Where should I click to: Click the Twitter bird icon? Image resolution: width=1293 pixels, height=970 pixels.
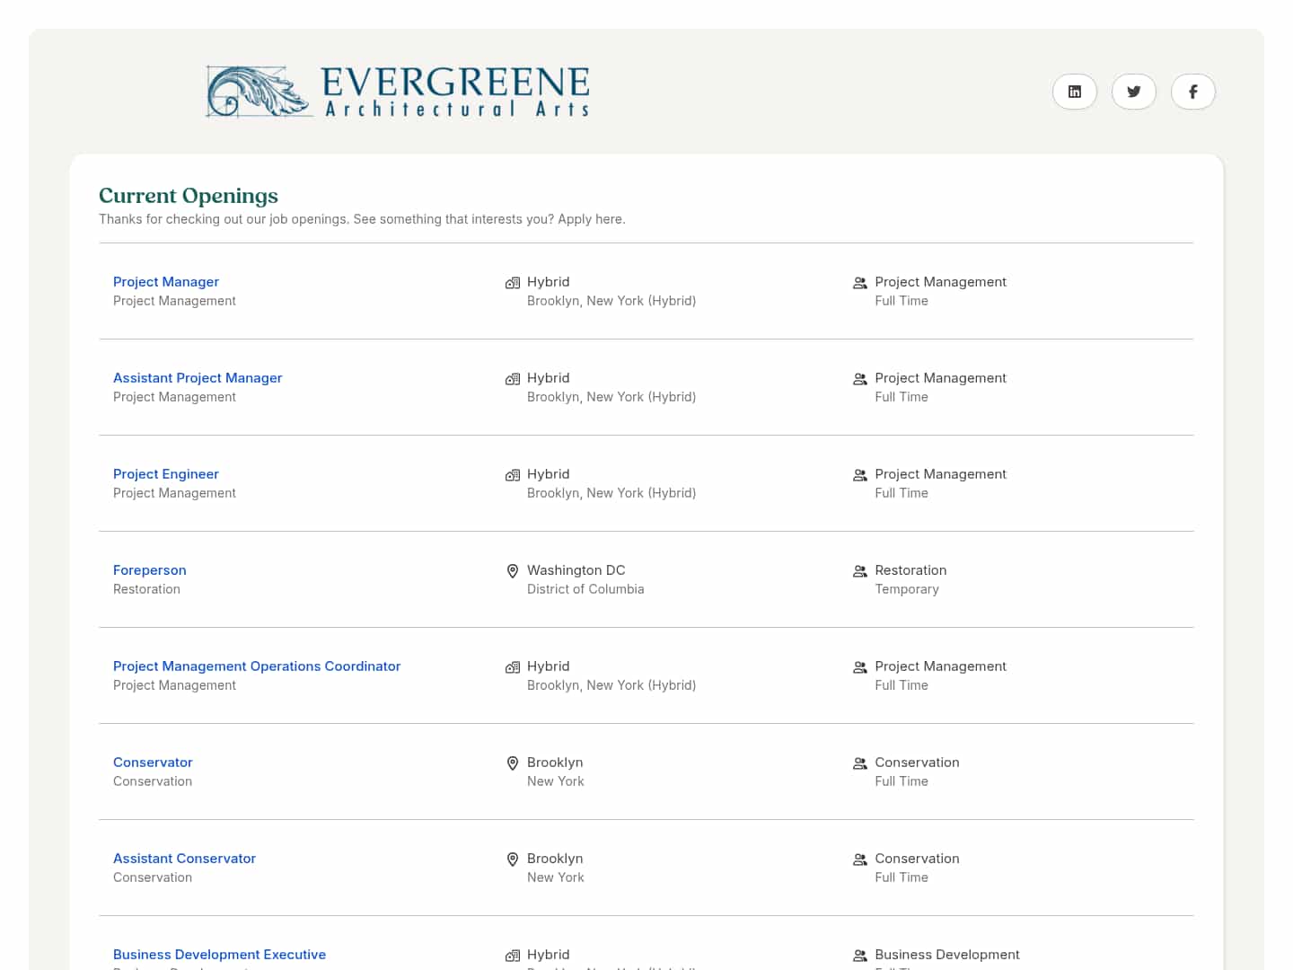point(1133,92)
